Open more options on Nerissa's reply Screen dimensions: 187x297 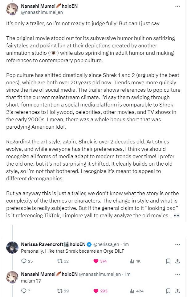[x=177, y=244]
